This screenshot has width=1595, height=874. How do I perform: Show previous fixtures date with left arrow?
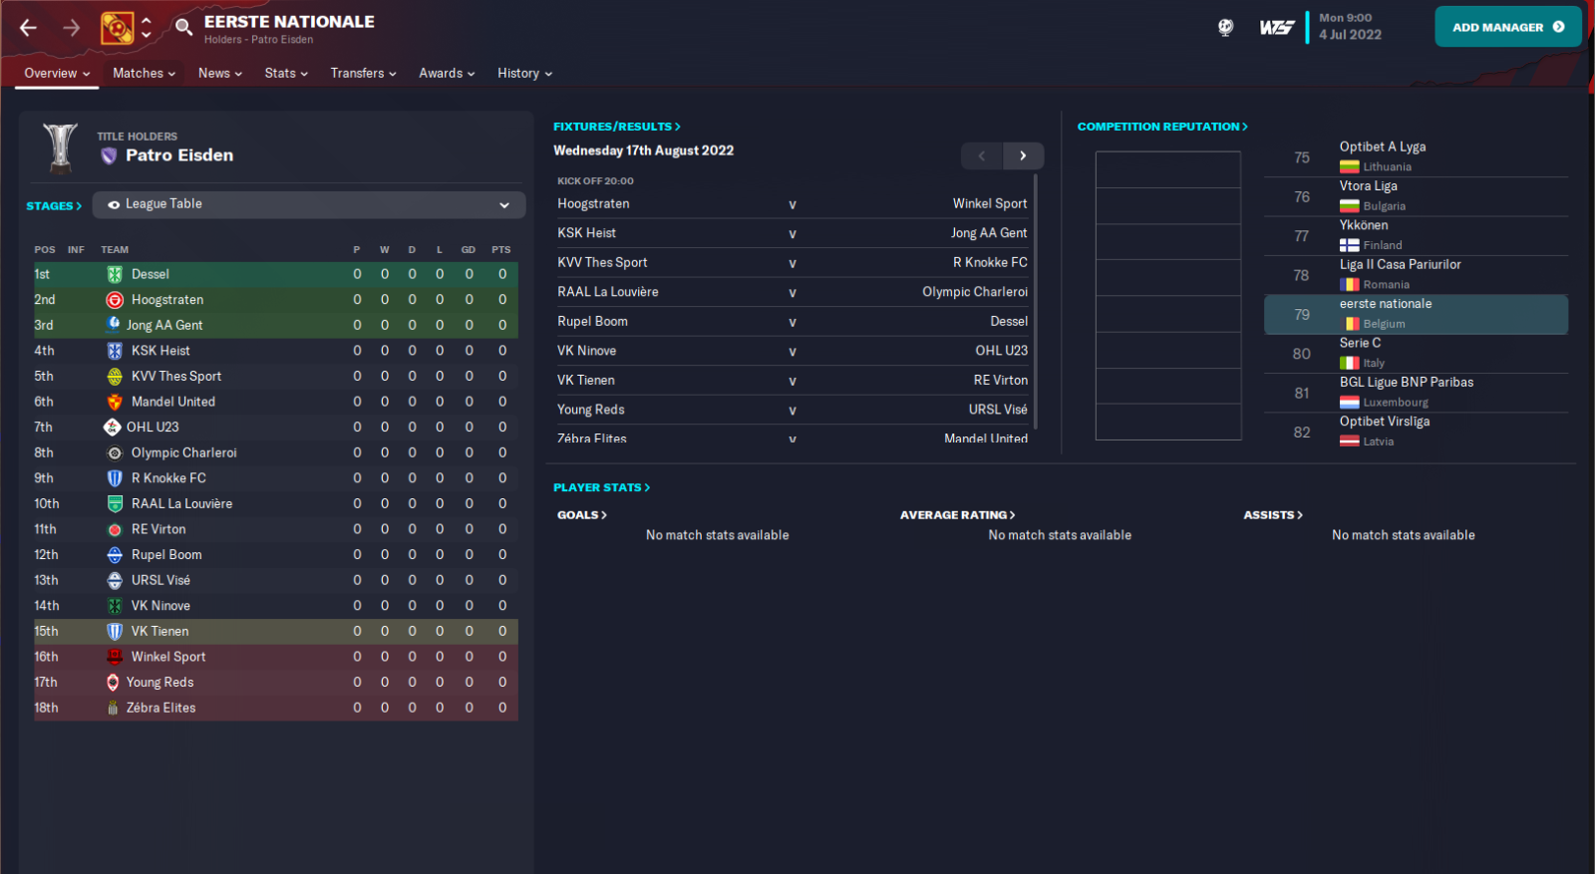click(x=982, y=155)
